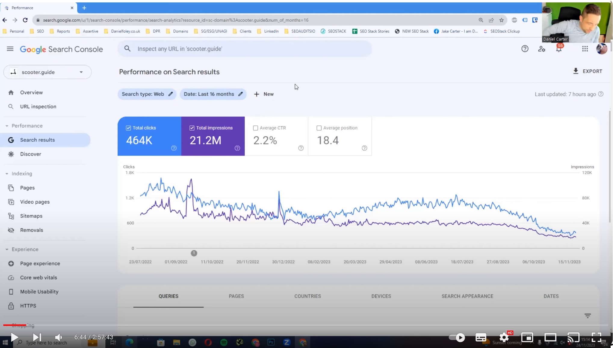Collapse the Experience sidebar section
This screenshot has width=613, height=348.
click(7, 249)
